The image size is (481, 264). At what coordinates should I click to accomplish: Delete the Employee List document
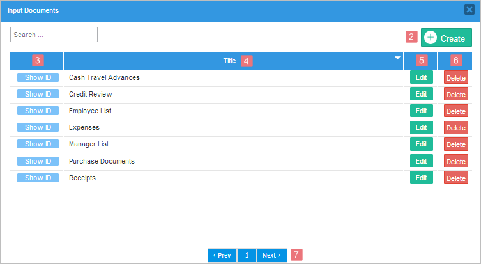coord(455,111)
